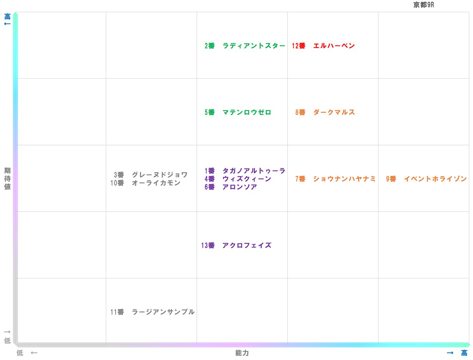Click the 高 label at bottom right
The image size is (473, 360).
[463, 353]
